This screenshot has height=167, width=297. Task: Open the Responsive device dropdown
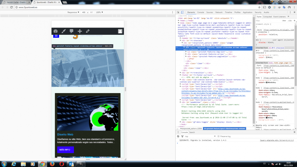pyautogui.click(x=73, y=12)
